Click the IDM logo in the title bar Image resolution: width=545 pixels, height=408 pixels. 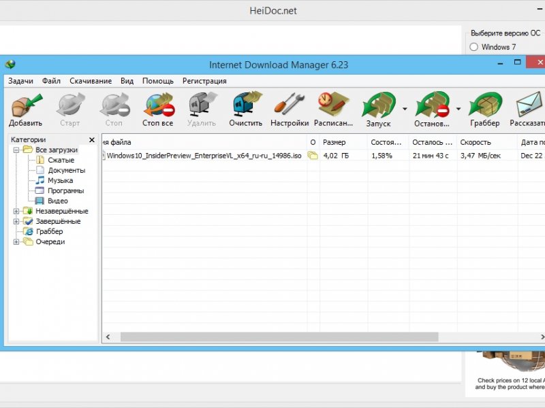coord(10,64)
